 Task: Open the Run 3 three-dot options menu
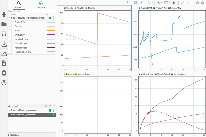click(x=54, y=18)
